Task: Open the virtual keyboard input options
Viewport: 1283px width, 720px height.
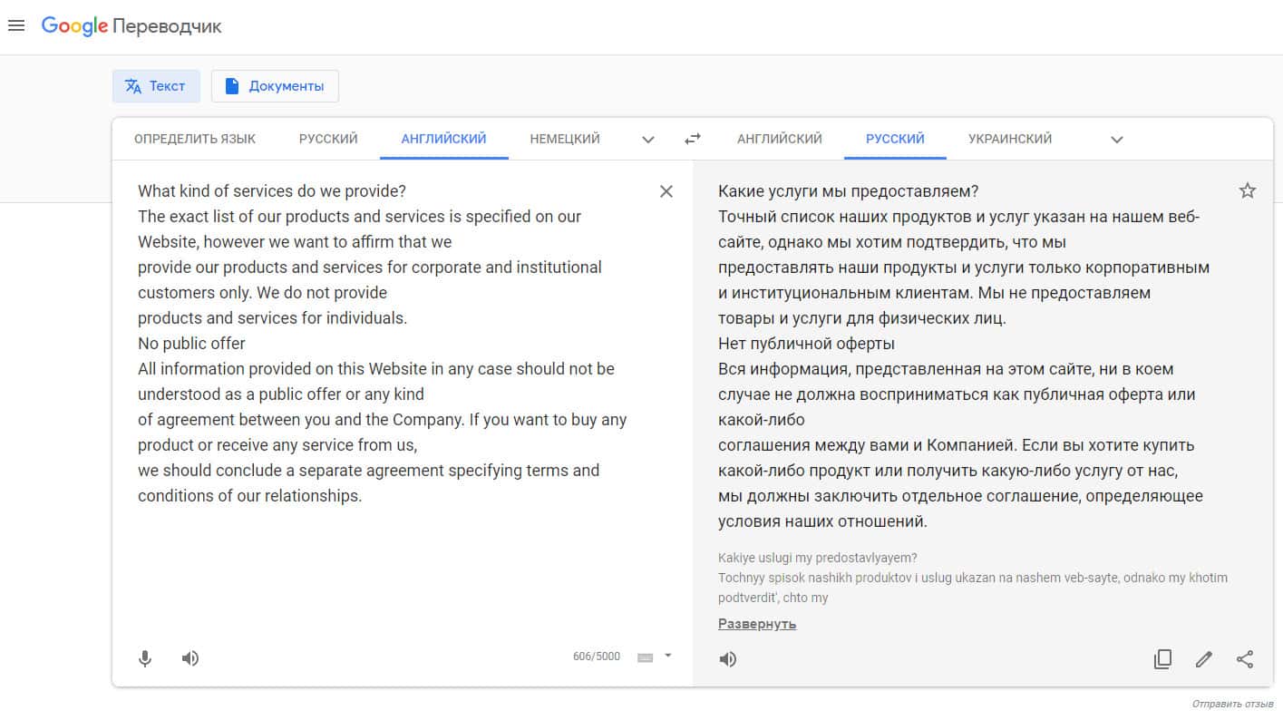Action: [655, 657]
